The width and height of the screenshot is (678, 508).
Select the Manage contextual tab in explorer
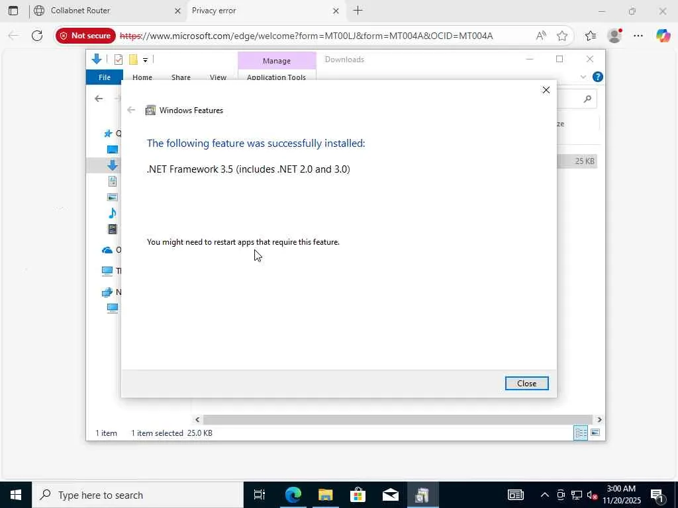pos(277,61)
